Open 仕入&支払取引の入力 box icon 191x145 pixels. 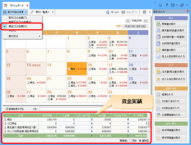[159, 79]
